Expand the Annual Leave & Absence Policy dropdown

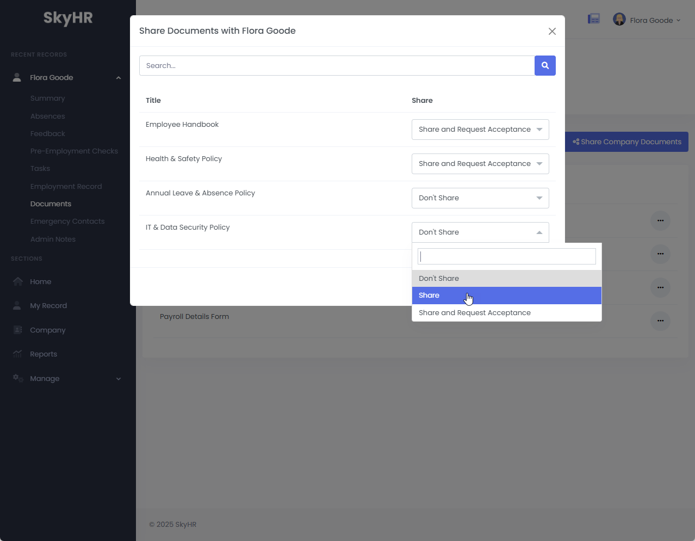tap(480, 198)
